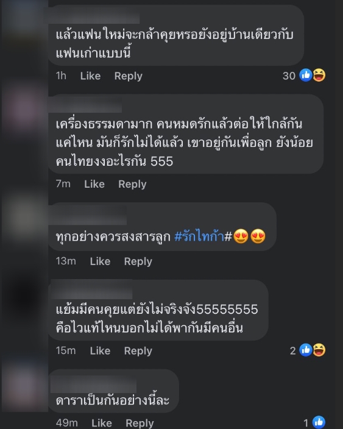Image resolution: width=343 pixels, height=429 pixels.
Task: Click laughing emoji reaction on 15m comment
Action: [x=319, y=350]
